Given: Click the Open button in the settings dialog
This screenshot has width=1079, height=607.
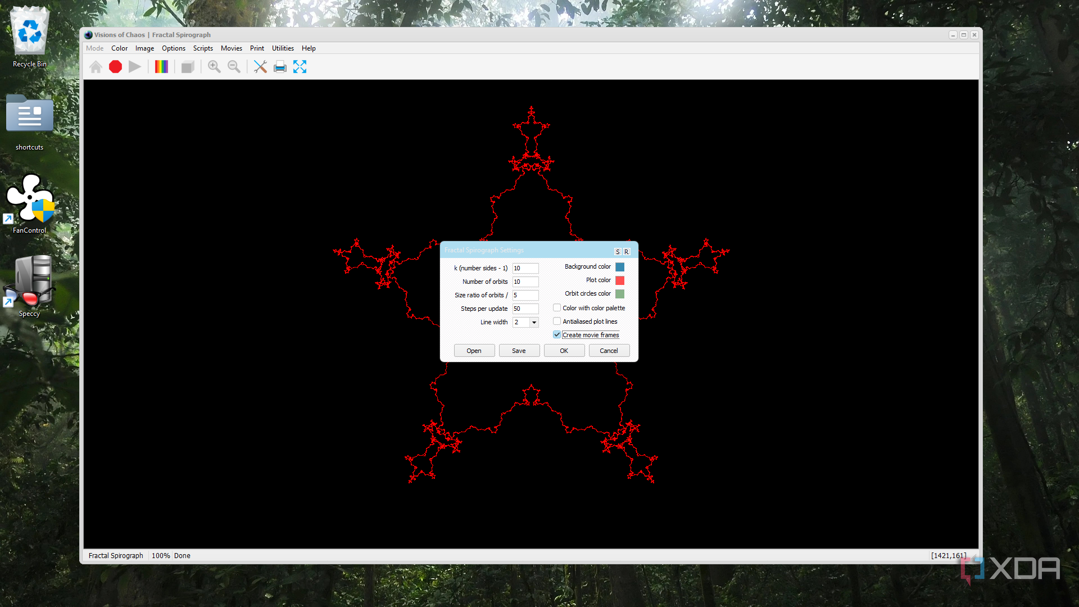Looking at the screenshot, I should [474, 351].
